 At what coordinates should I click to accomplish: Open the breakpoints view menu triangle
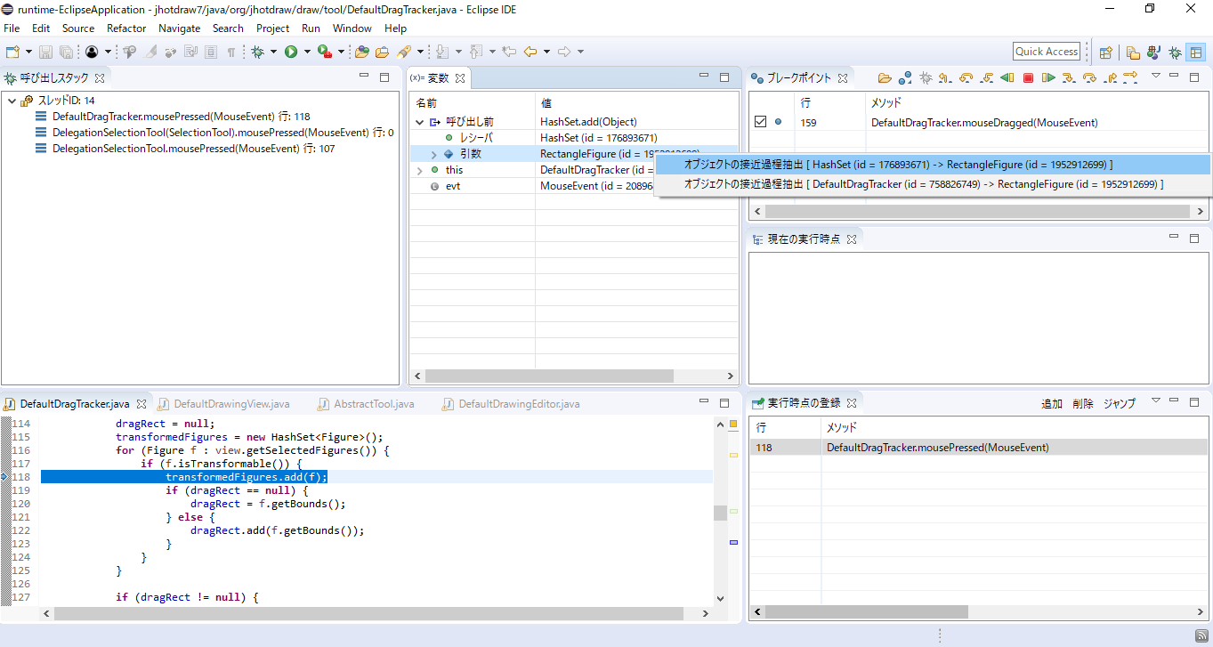(x=1156, y=77)
